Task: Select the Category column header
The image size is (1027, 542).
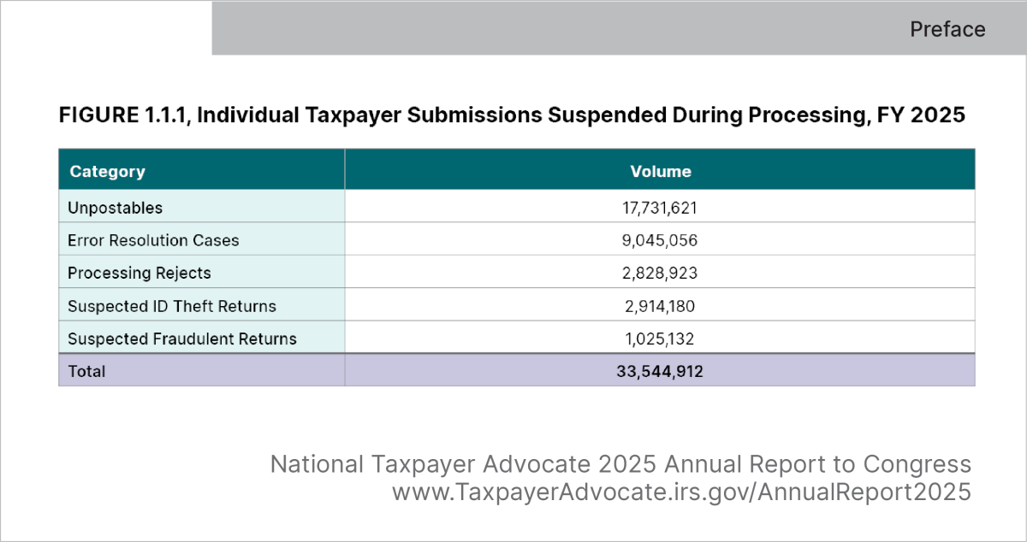Action: 108,171
